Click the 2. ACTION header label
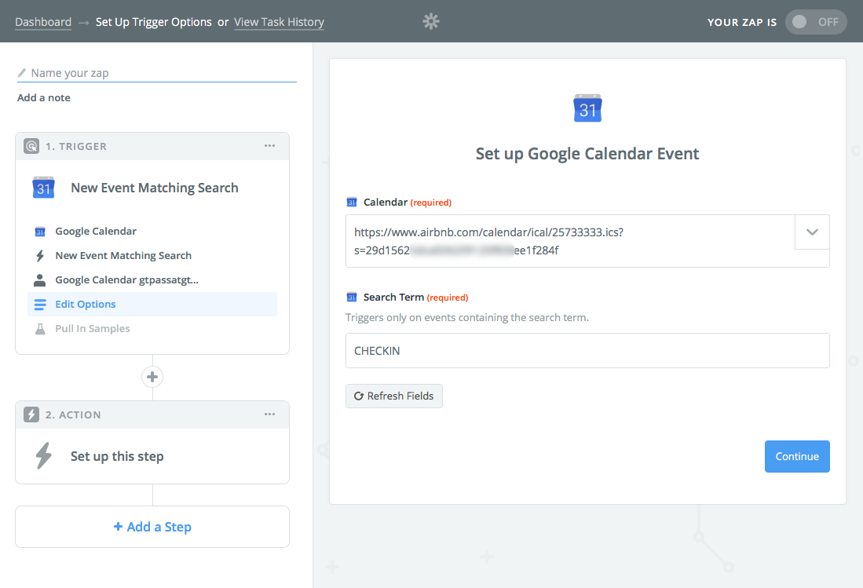 click(x=73, y=415)
